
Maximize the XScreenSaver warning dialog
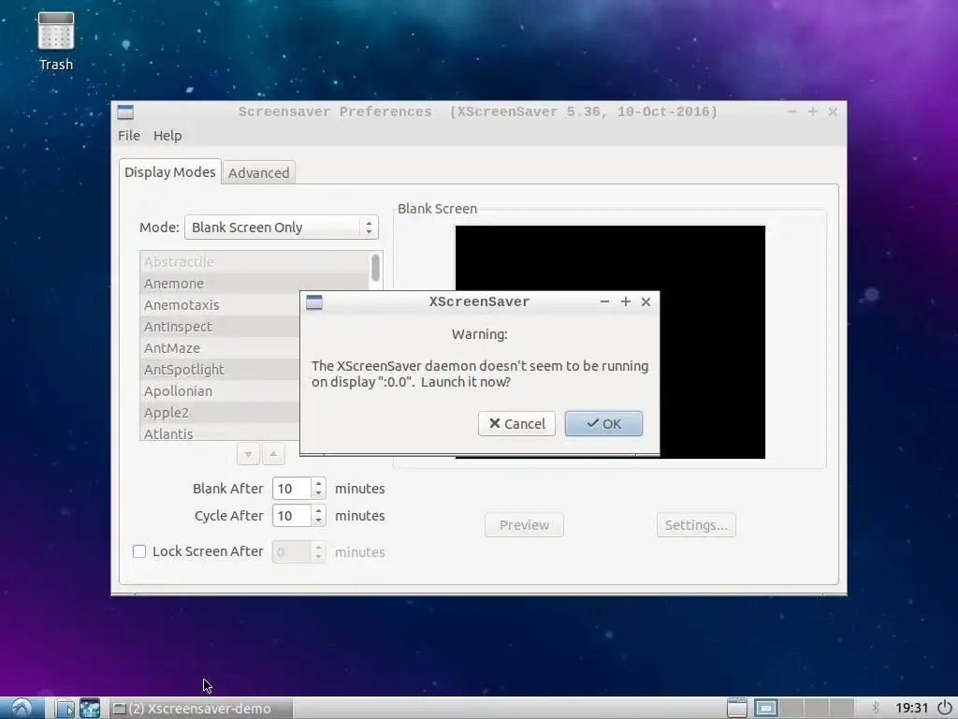point(626,302)
